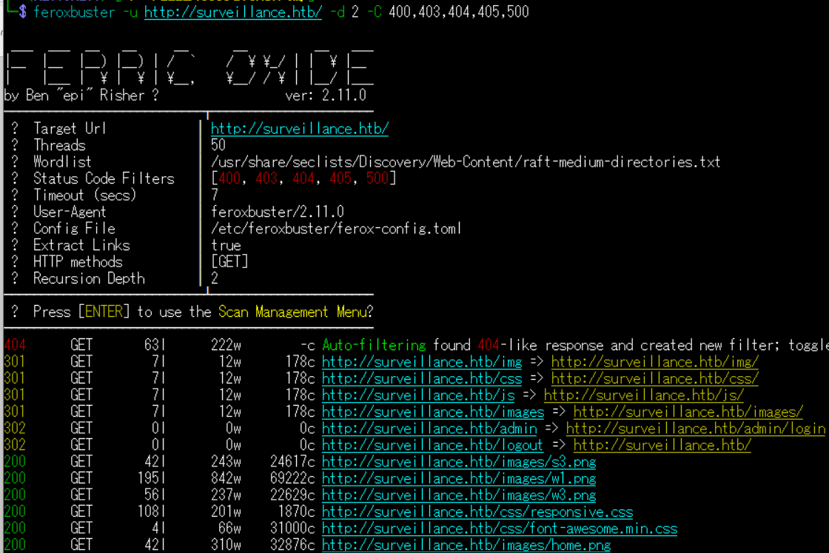Open the surveillance.htb/js/ redirect destination link
This screenshot has width=829, height=553.
643,395
